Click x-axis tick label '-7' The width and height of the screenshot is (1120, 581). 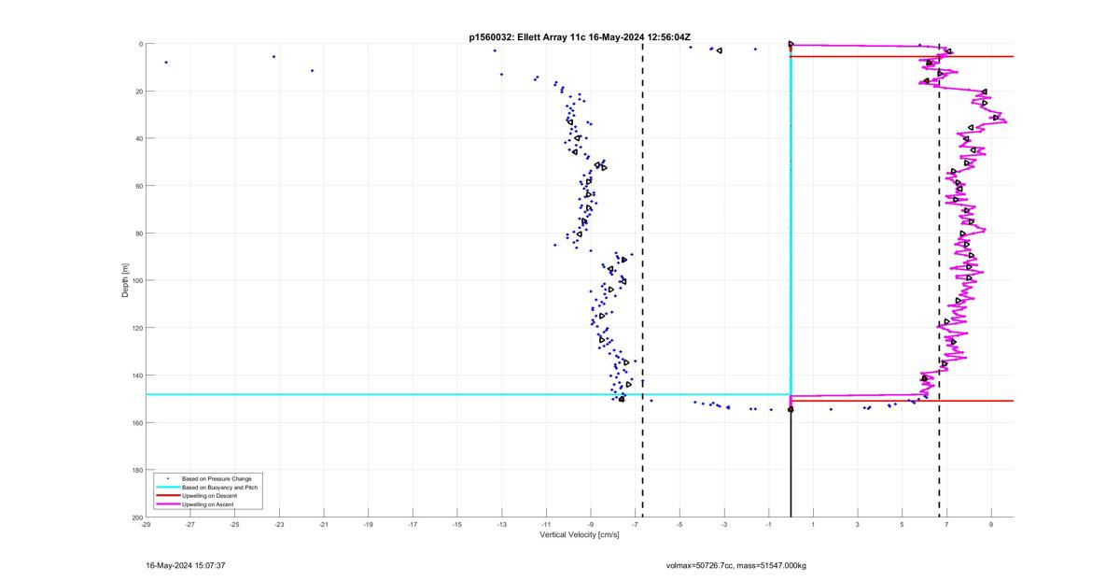pos(635,524)
